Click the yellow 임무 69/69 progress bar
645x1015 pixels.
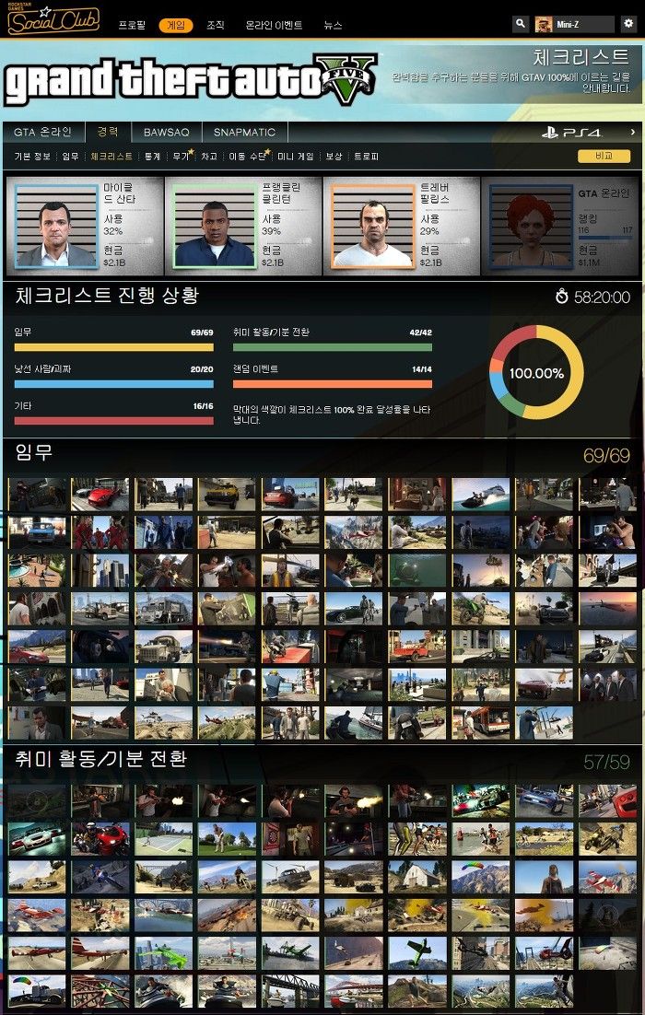pos(114,347)
